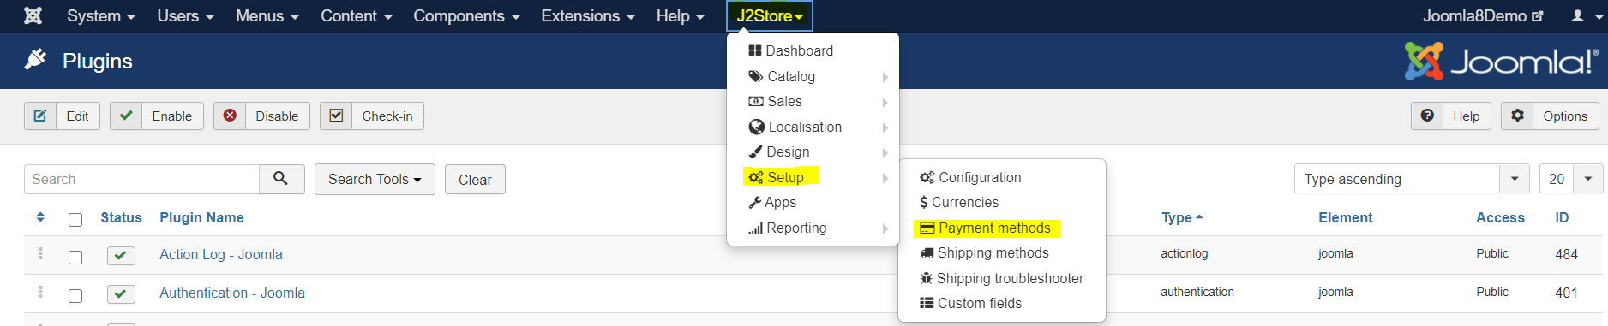Screen dimensions: 1608x326
Task: Click the Edit pencil icon
Action: [40, 116]
